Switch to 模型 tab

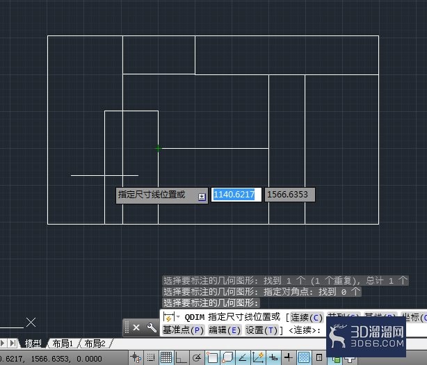(x=33, y=343)
